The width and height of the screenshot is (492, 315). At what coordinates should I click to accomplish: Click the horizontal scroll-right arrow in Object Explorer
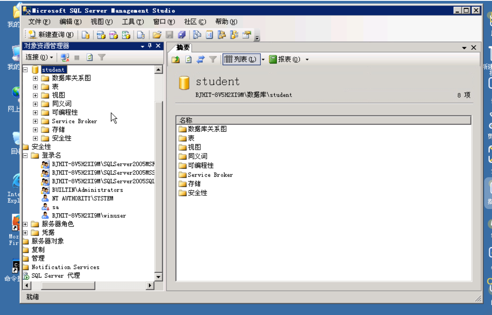pyautogui.click(x=150, y=285)
